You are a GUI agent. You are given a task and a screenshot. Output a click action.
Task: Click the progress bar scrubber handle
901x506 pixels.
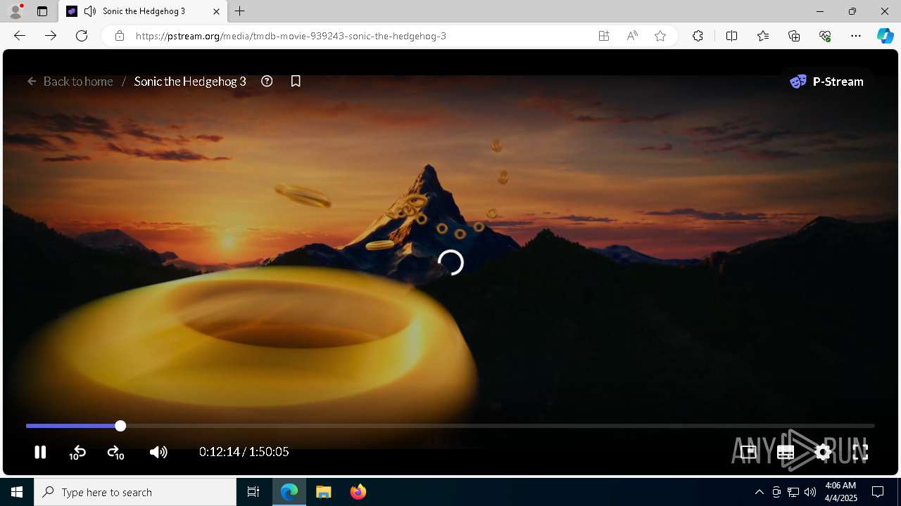coord(120,426)
